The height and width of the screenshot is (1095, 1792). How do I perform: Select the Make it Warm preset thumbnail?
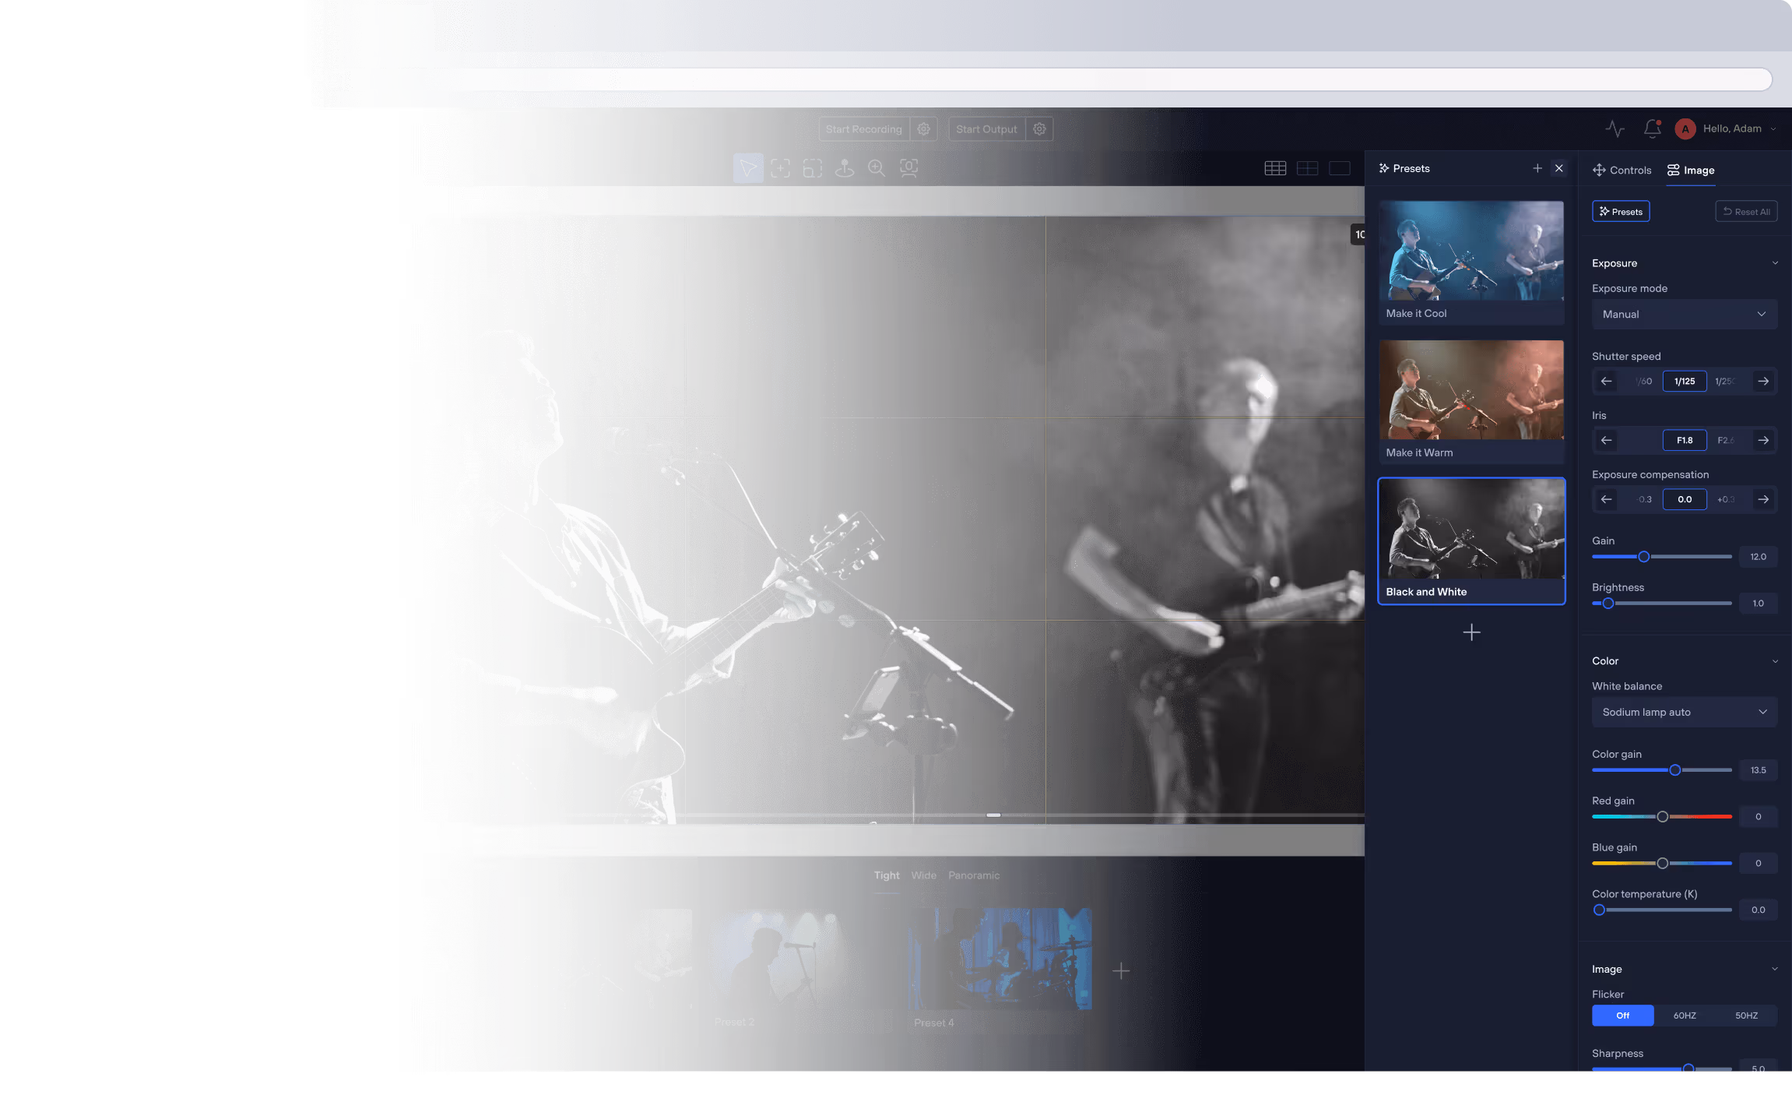(1470, 390)
